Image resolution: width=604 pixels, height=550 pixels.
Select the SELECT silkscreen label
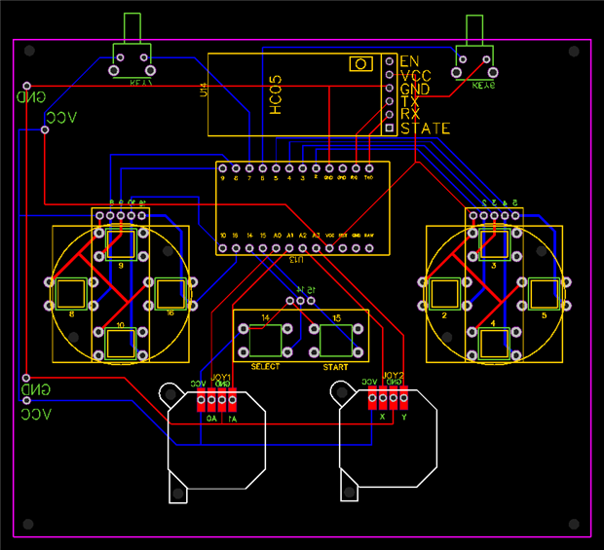click(x=265, y=367)
